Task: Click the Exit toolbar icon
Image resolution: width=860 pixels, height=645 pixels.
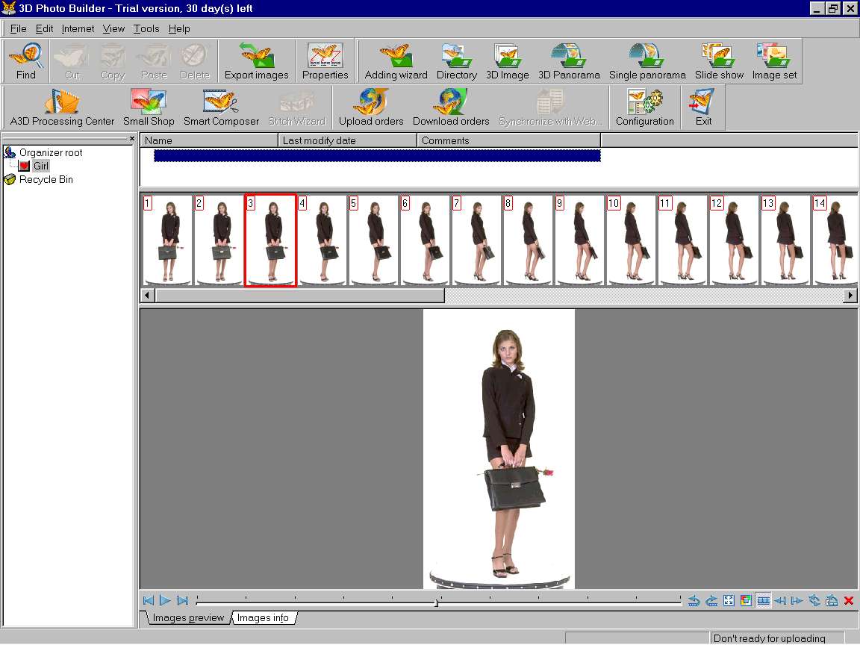Action: click(x=703, y=107)
